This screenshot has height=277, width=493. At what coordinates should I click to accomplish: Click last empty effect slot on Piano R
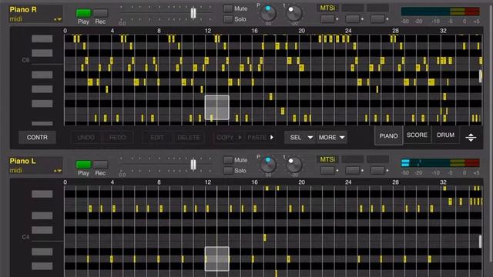(x=377, y=8)
